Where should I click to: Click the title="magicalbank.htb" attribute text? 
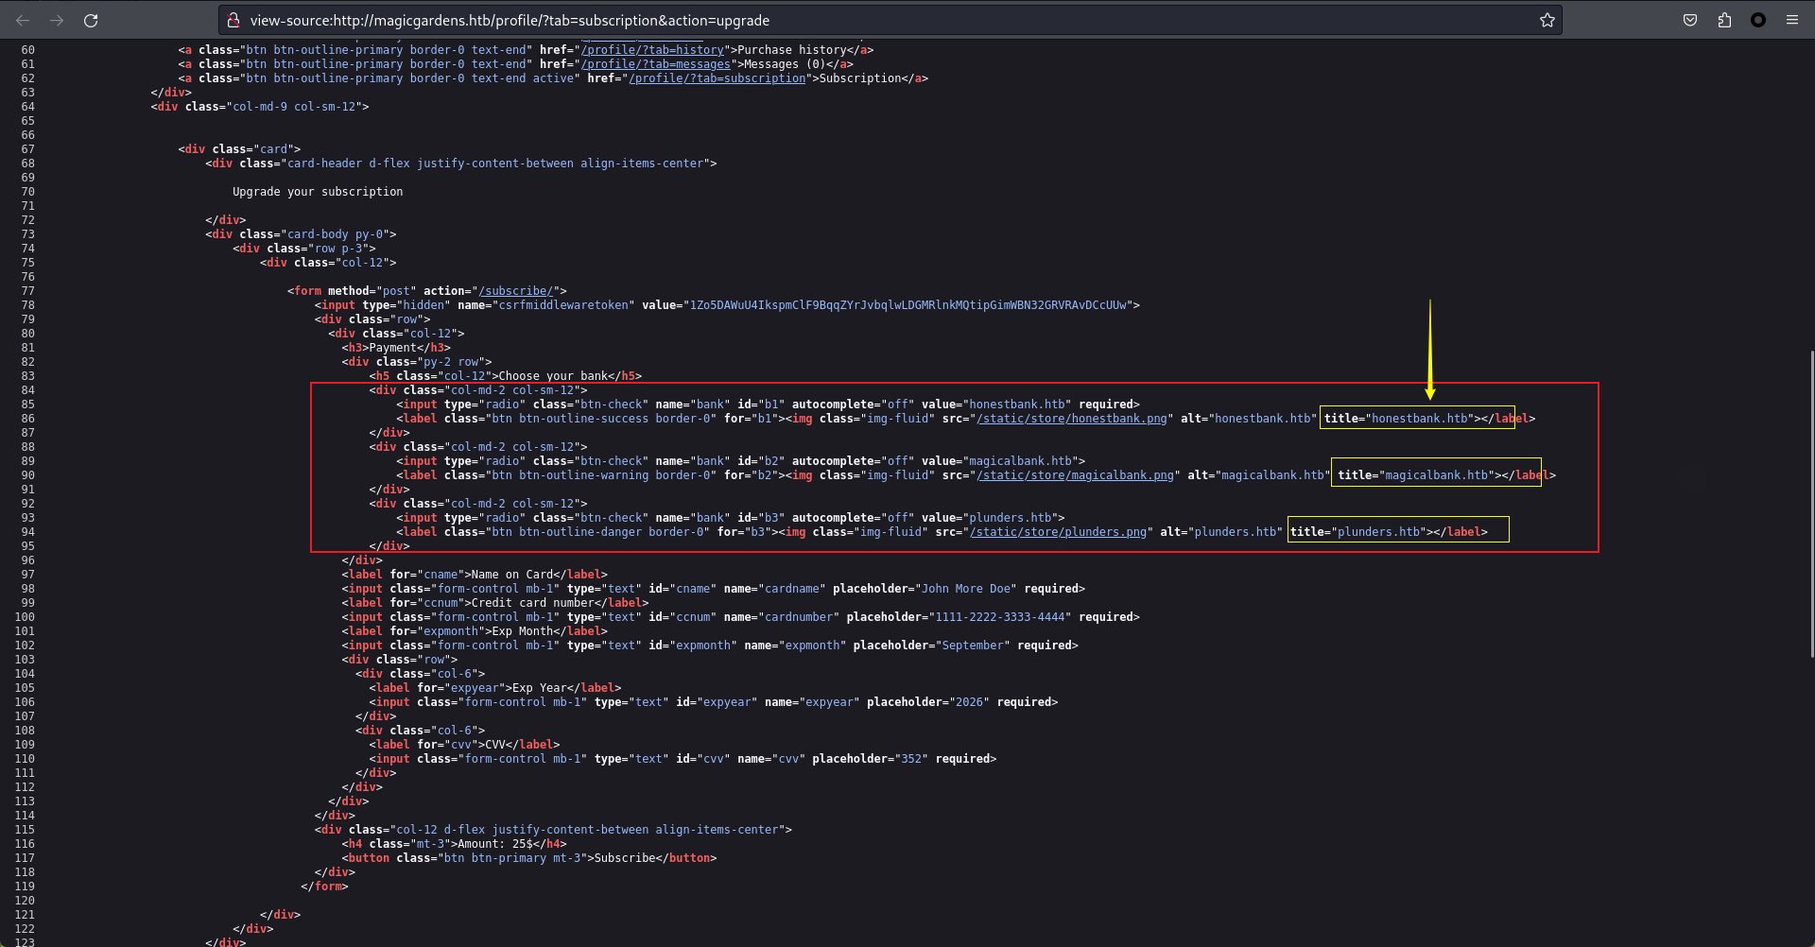coord(1416,475)
